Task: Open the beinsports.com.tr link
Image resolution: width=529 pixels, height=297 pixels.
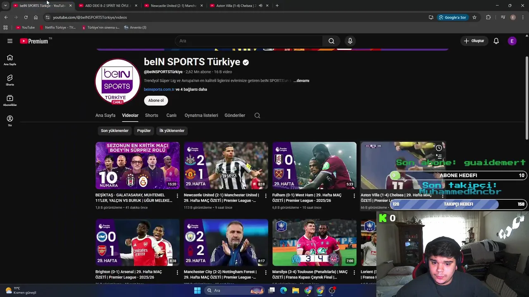Action: coord(159,90)
